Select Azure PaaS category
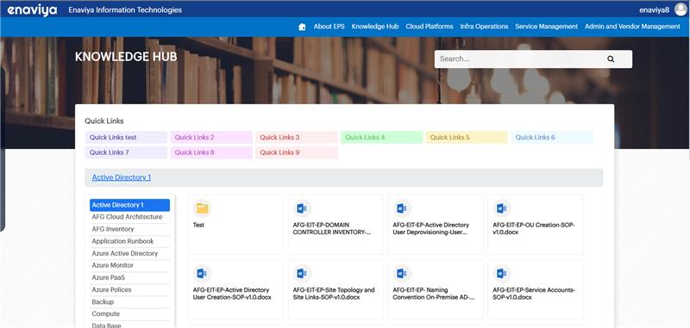The height and width of the screenshot is (328, 690). pyautogui.click(x=130, y=278)
